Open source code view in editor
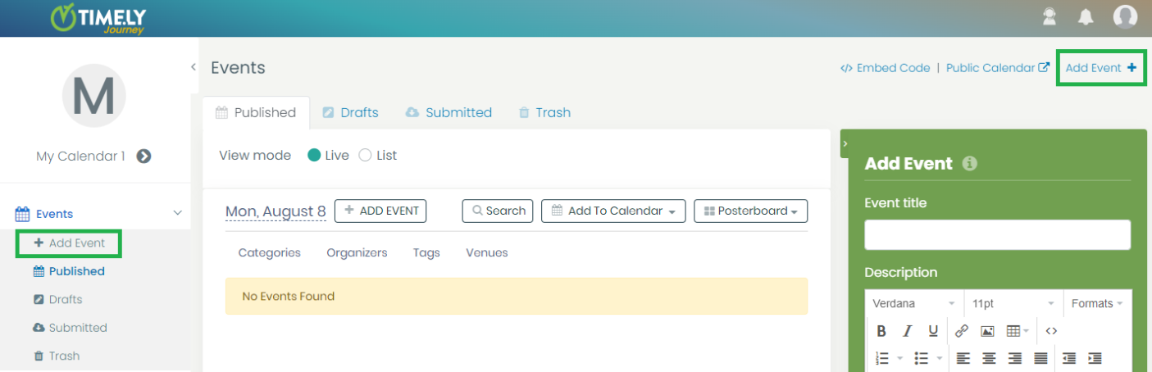This screenshot has width=1152, height=372. pos(1051,331)
